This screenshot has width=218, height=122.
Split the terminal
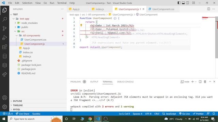coord(200,82)
